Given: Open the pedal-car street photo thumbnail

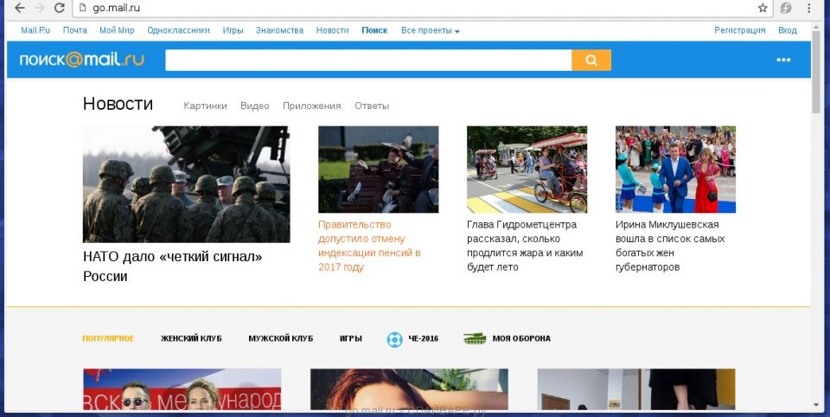Looking at the screenshot, I should [527, 170].
